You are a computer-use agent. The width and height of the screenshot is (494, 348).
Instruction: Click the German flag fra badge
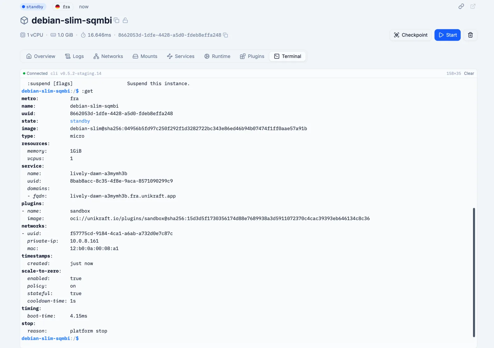[63, 7]
